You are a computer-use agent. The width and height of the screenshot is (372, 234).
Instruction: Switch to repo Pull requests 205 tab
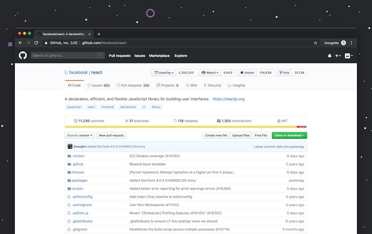tap(133, 85)
